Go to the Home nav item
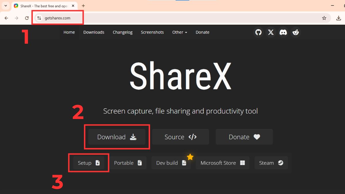 point(69,32)
